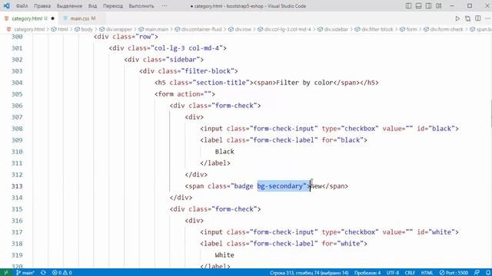
Task: Toggle primary sidebar layout icon
Action: (408, 6)
